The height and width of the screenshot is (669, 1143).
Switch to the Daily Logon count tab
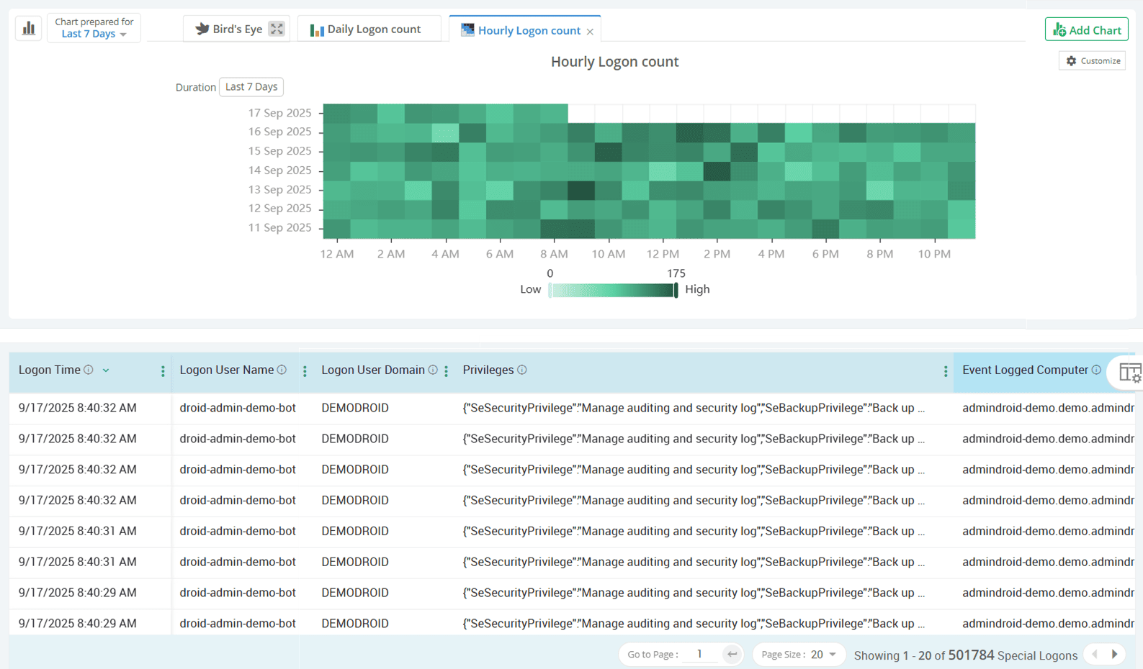pyautogui.click(x=366, y=29)
